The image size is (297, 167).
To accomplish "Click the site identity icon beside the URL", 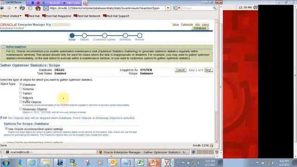I will 45,8.
